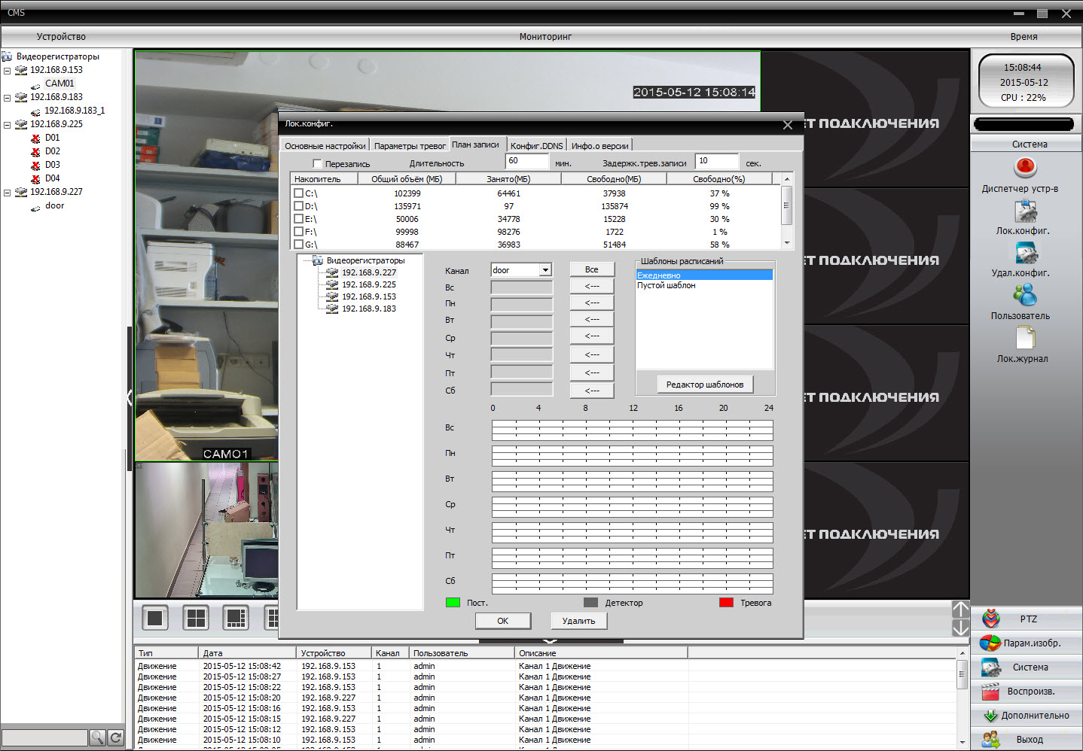Collapse the 192.168.9.225 device tree node

pos(7,125)
